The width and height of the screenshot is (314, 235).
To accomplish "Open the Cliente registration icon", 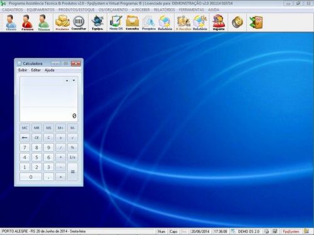I will 11,23.
